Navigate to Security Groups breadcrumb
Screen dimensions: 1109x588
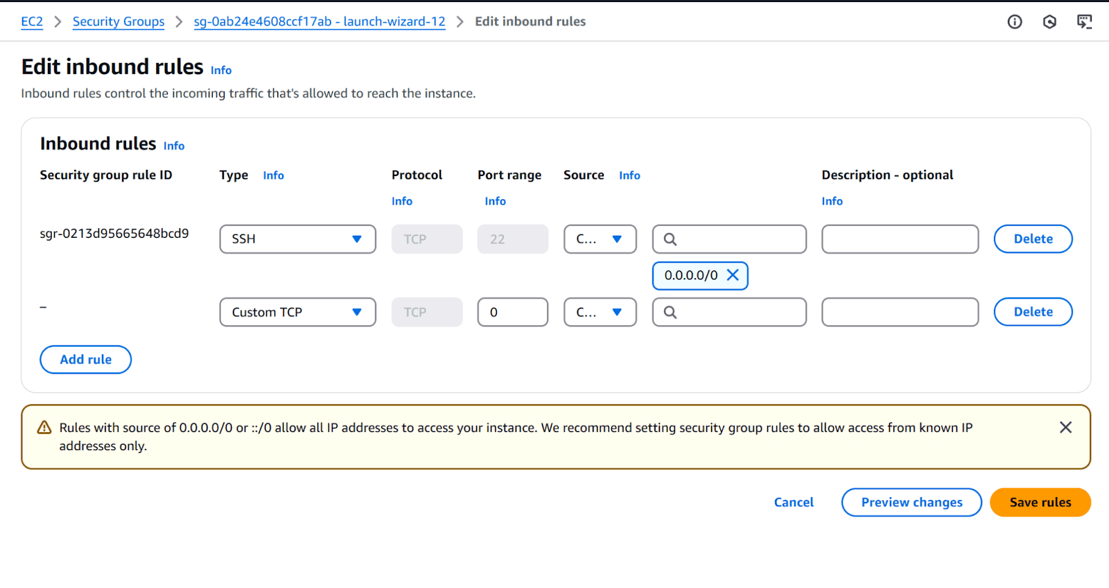119,21
